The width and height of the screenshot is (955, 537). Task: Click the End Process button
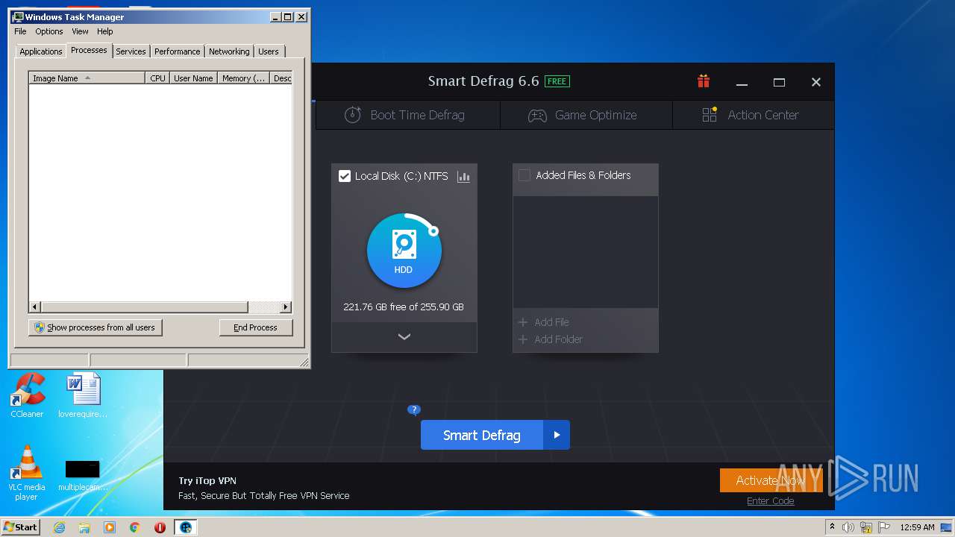256,327
